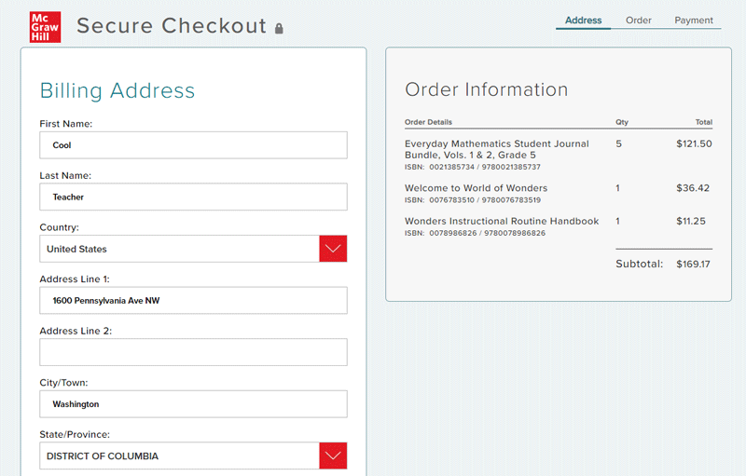The image size is (746, 476).
Task: Click the ISBN 0078986826 line
Action: coord(475,233)
